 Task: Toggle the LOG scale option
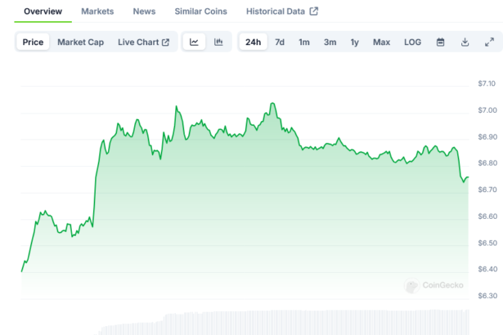click(413, 42)
